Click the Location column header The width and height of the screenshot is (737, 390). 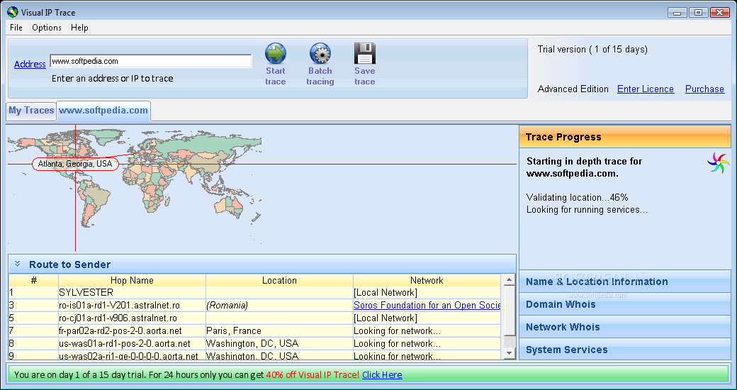tap(279, 280)
